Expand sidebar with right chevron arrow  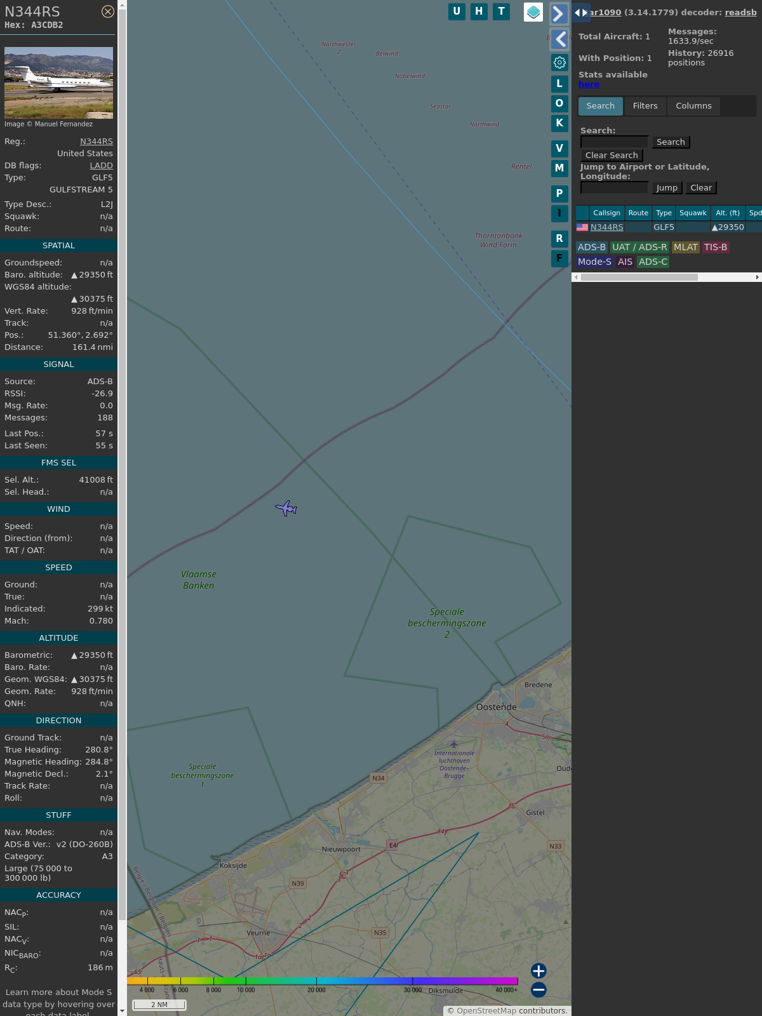click(x=559, y=14)
